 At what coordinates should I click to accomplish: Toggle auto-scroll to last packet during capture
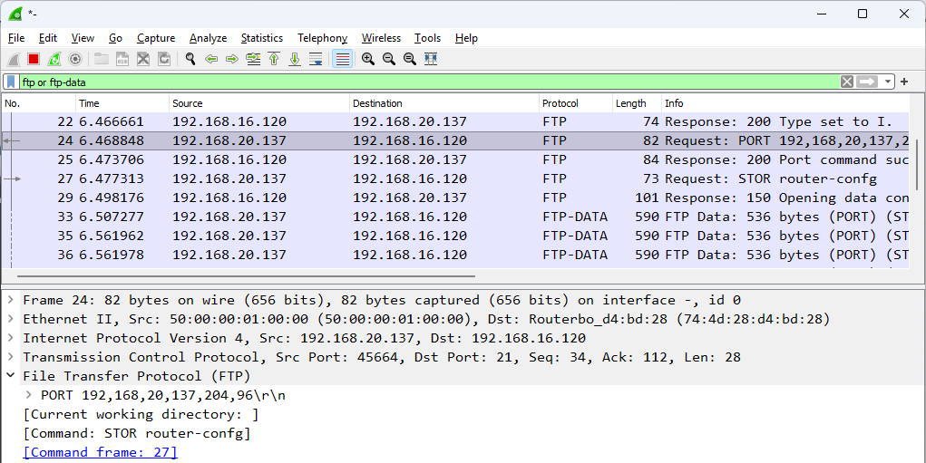coord(316,59)
